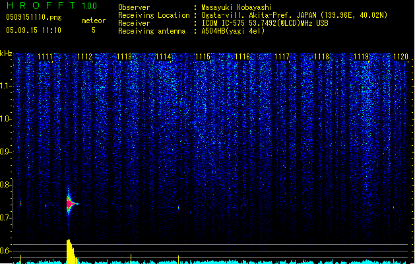Click the thin yellow spike below 1113

[x=131, y=259]
